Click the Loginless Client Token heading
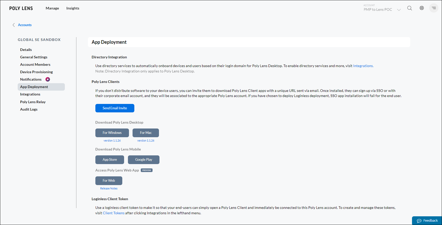Screen dimensions: 442x225 110,199
